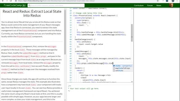Click the browser back arrow
This screenshot has height=101, width=180.
[3, 1]
